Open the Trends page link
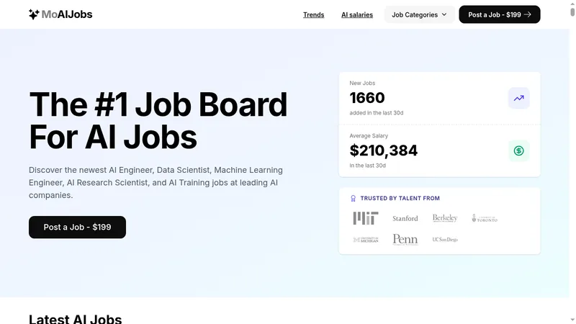Viewport: 576px width, 324px height. pyautogui.click(x=313, y=14)
